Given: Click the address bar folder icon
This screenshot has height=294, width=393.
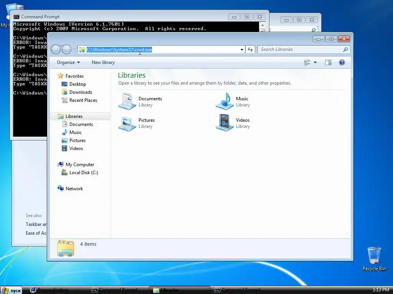Looking at the screenshot, I should click(82, 50).
